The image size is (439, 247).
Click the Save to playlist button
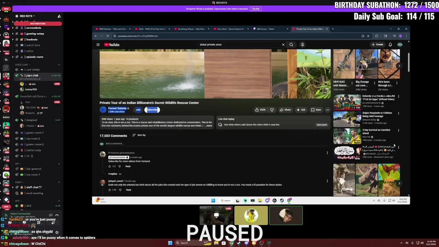[x=316, y=110]
